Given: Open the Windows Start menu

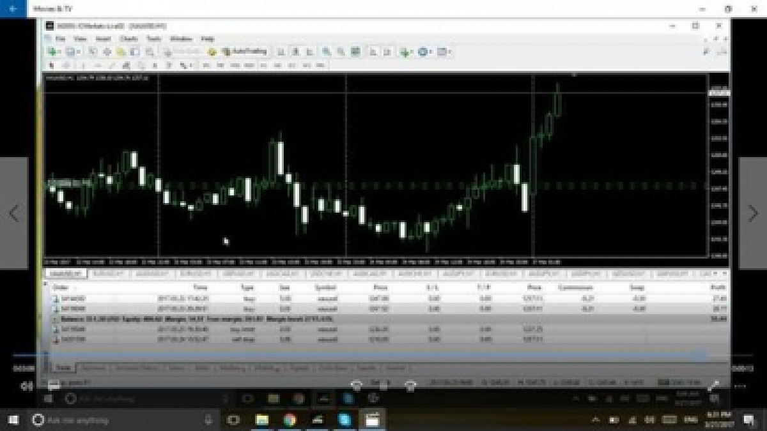Looking at the screenshot, I should click(x=13, y=420).
